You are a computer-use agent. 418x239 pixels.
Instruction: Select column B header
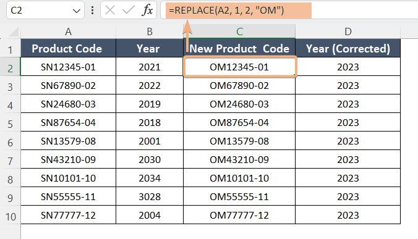[150, 31]
